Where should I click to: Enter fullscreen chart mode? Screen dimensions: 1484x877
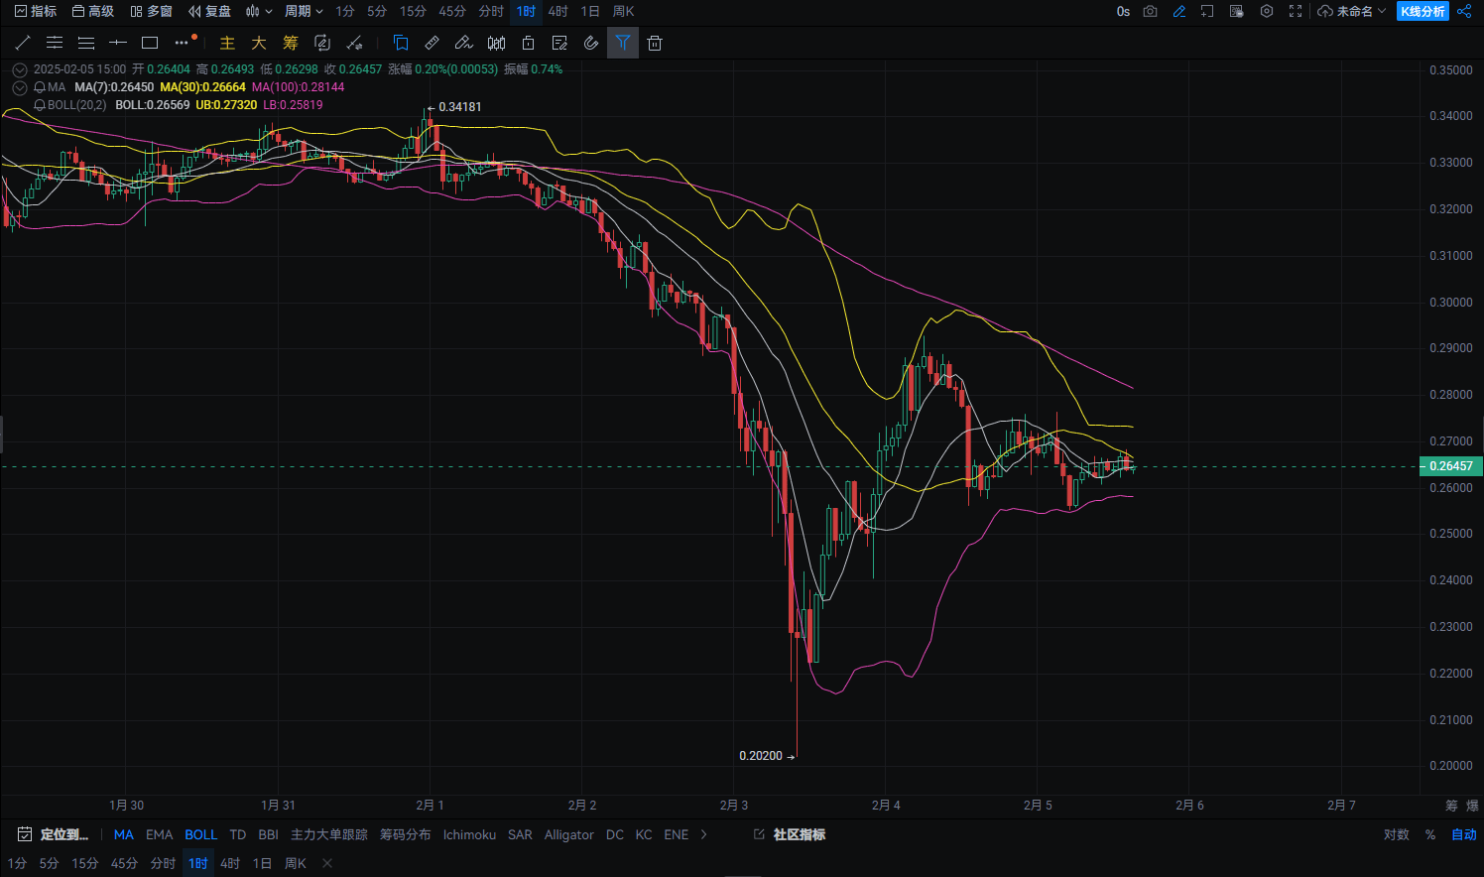[1296, 11]
